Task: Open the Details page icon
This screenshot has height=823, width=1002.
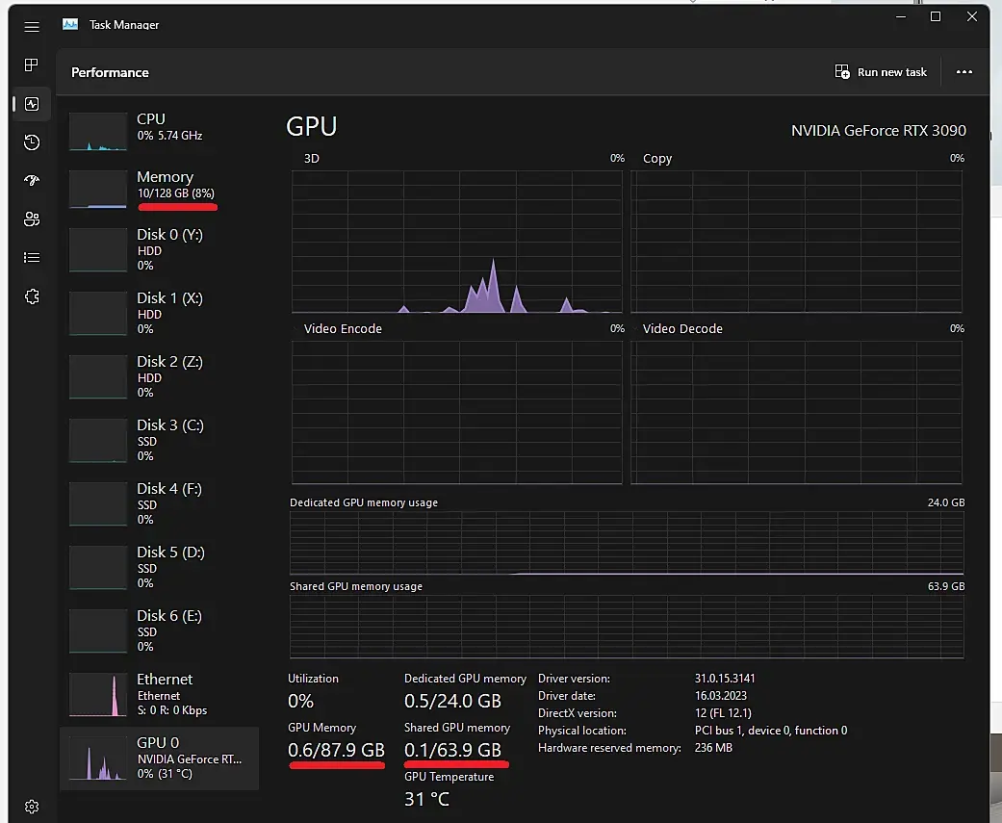Action: pos(32,258)
